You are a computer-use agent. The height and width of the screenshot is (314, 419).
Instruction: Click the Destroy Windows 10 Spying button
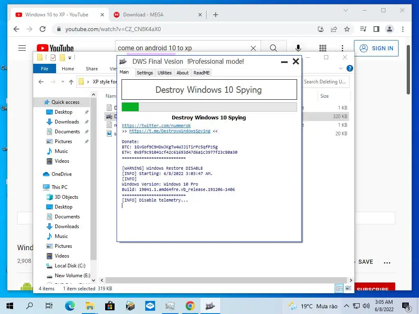[x=209, y=90]
